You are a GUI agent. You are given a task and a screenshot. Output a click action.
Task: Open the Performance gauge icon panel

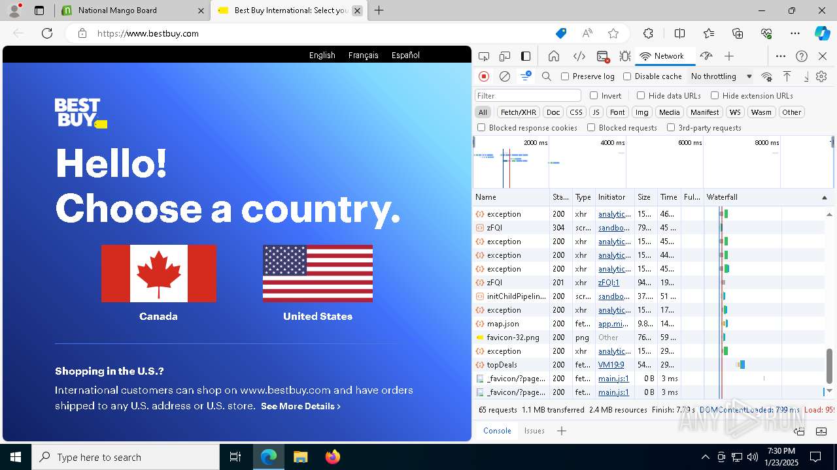point(706,56)
